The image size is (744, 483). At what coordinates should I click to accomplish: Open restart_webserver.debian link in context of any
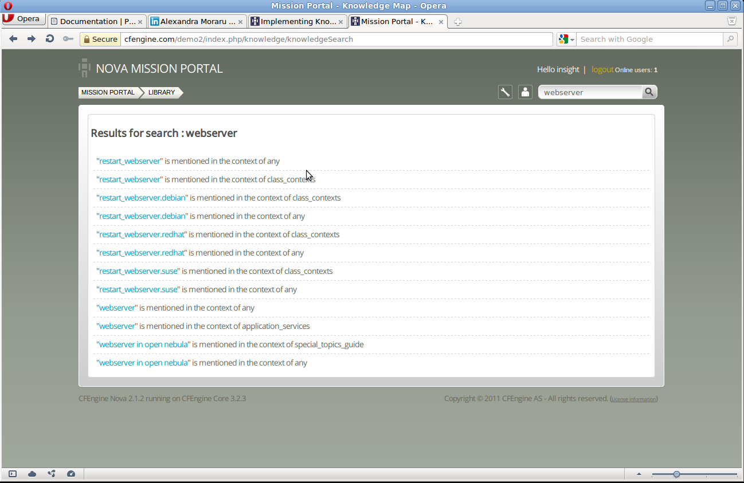142,216
